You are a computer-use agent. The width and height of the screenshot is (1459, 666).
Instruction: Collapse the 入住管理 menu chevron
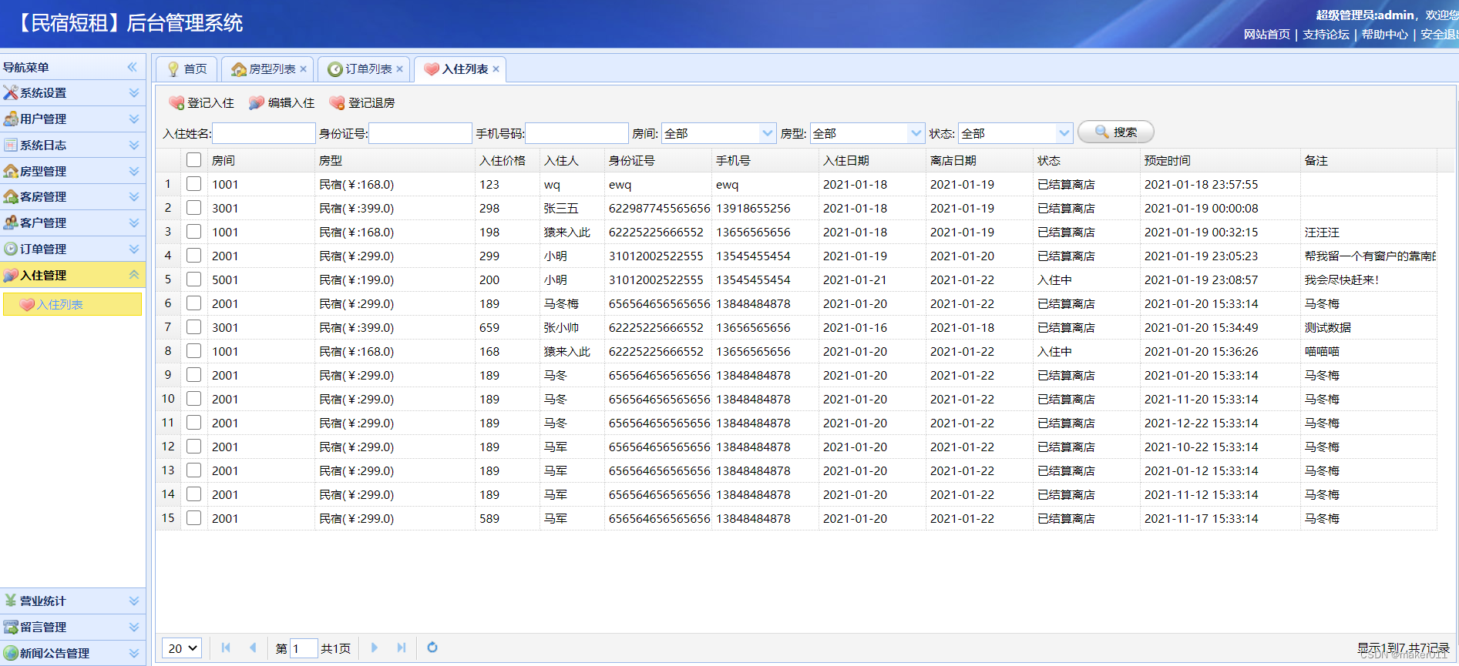tap(134, 275)
